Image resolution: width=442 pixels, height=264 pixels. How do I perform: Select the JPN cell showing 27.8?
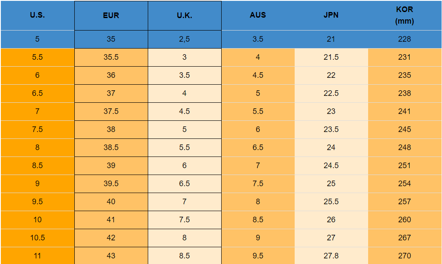pos(331,256)
